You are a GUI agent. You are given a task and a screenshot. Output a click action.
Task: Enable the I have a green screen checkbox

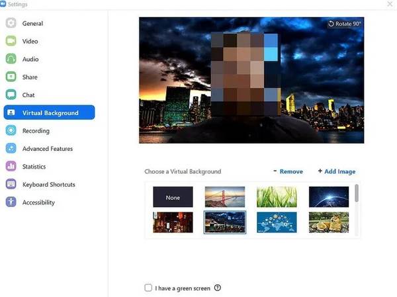click(x=148, y=288)
